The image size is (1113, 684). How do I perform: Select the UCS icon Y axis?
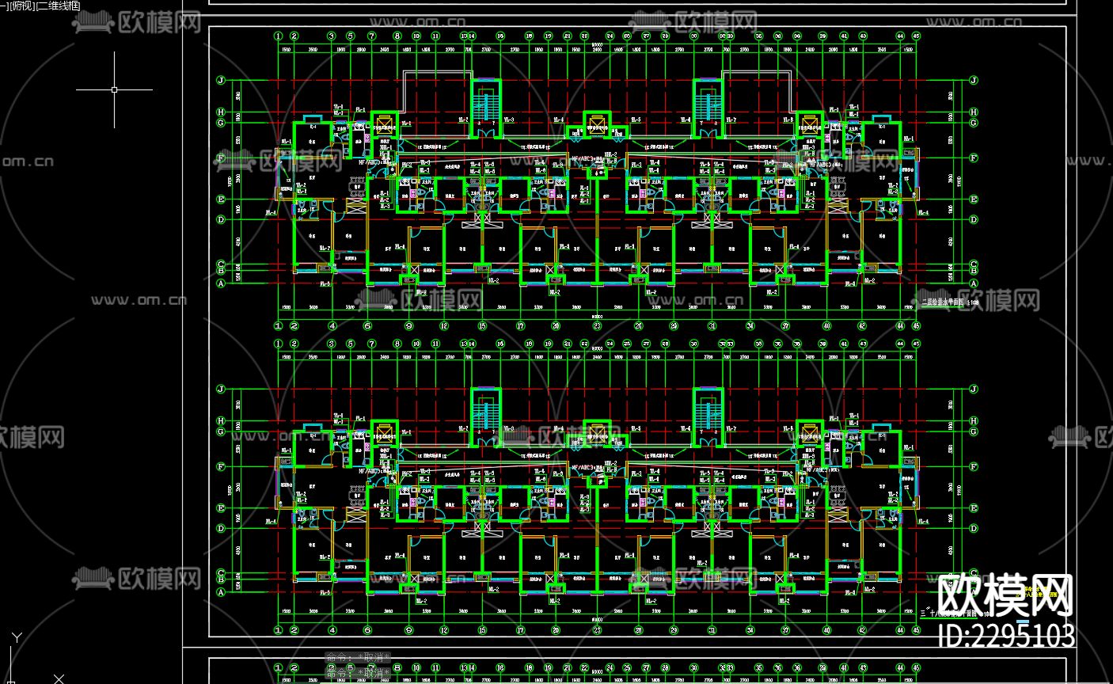(x=17, y=637)
